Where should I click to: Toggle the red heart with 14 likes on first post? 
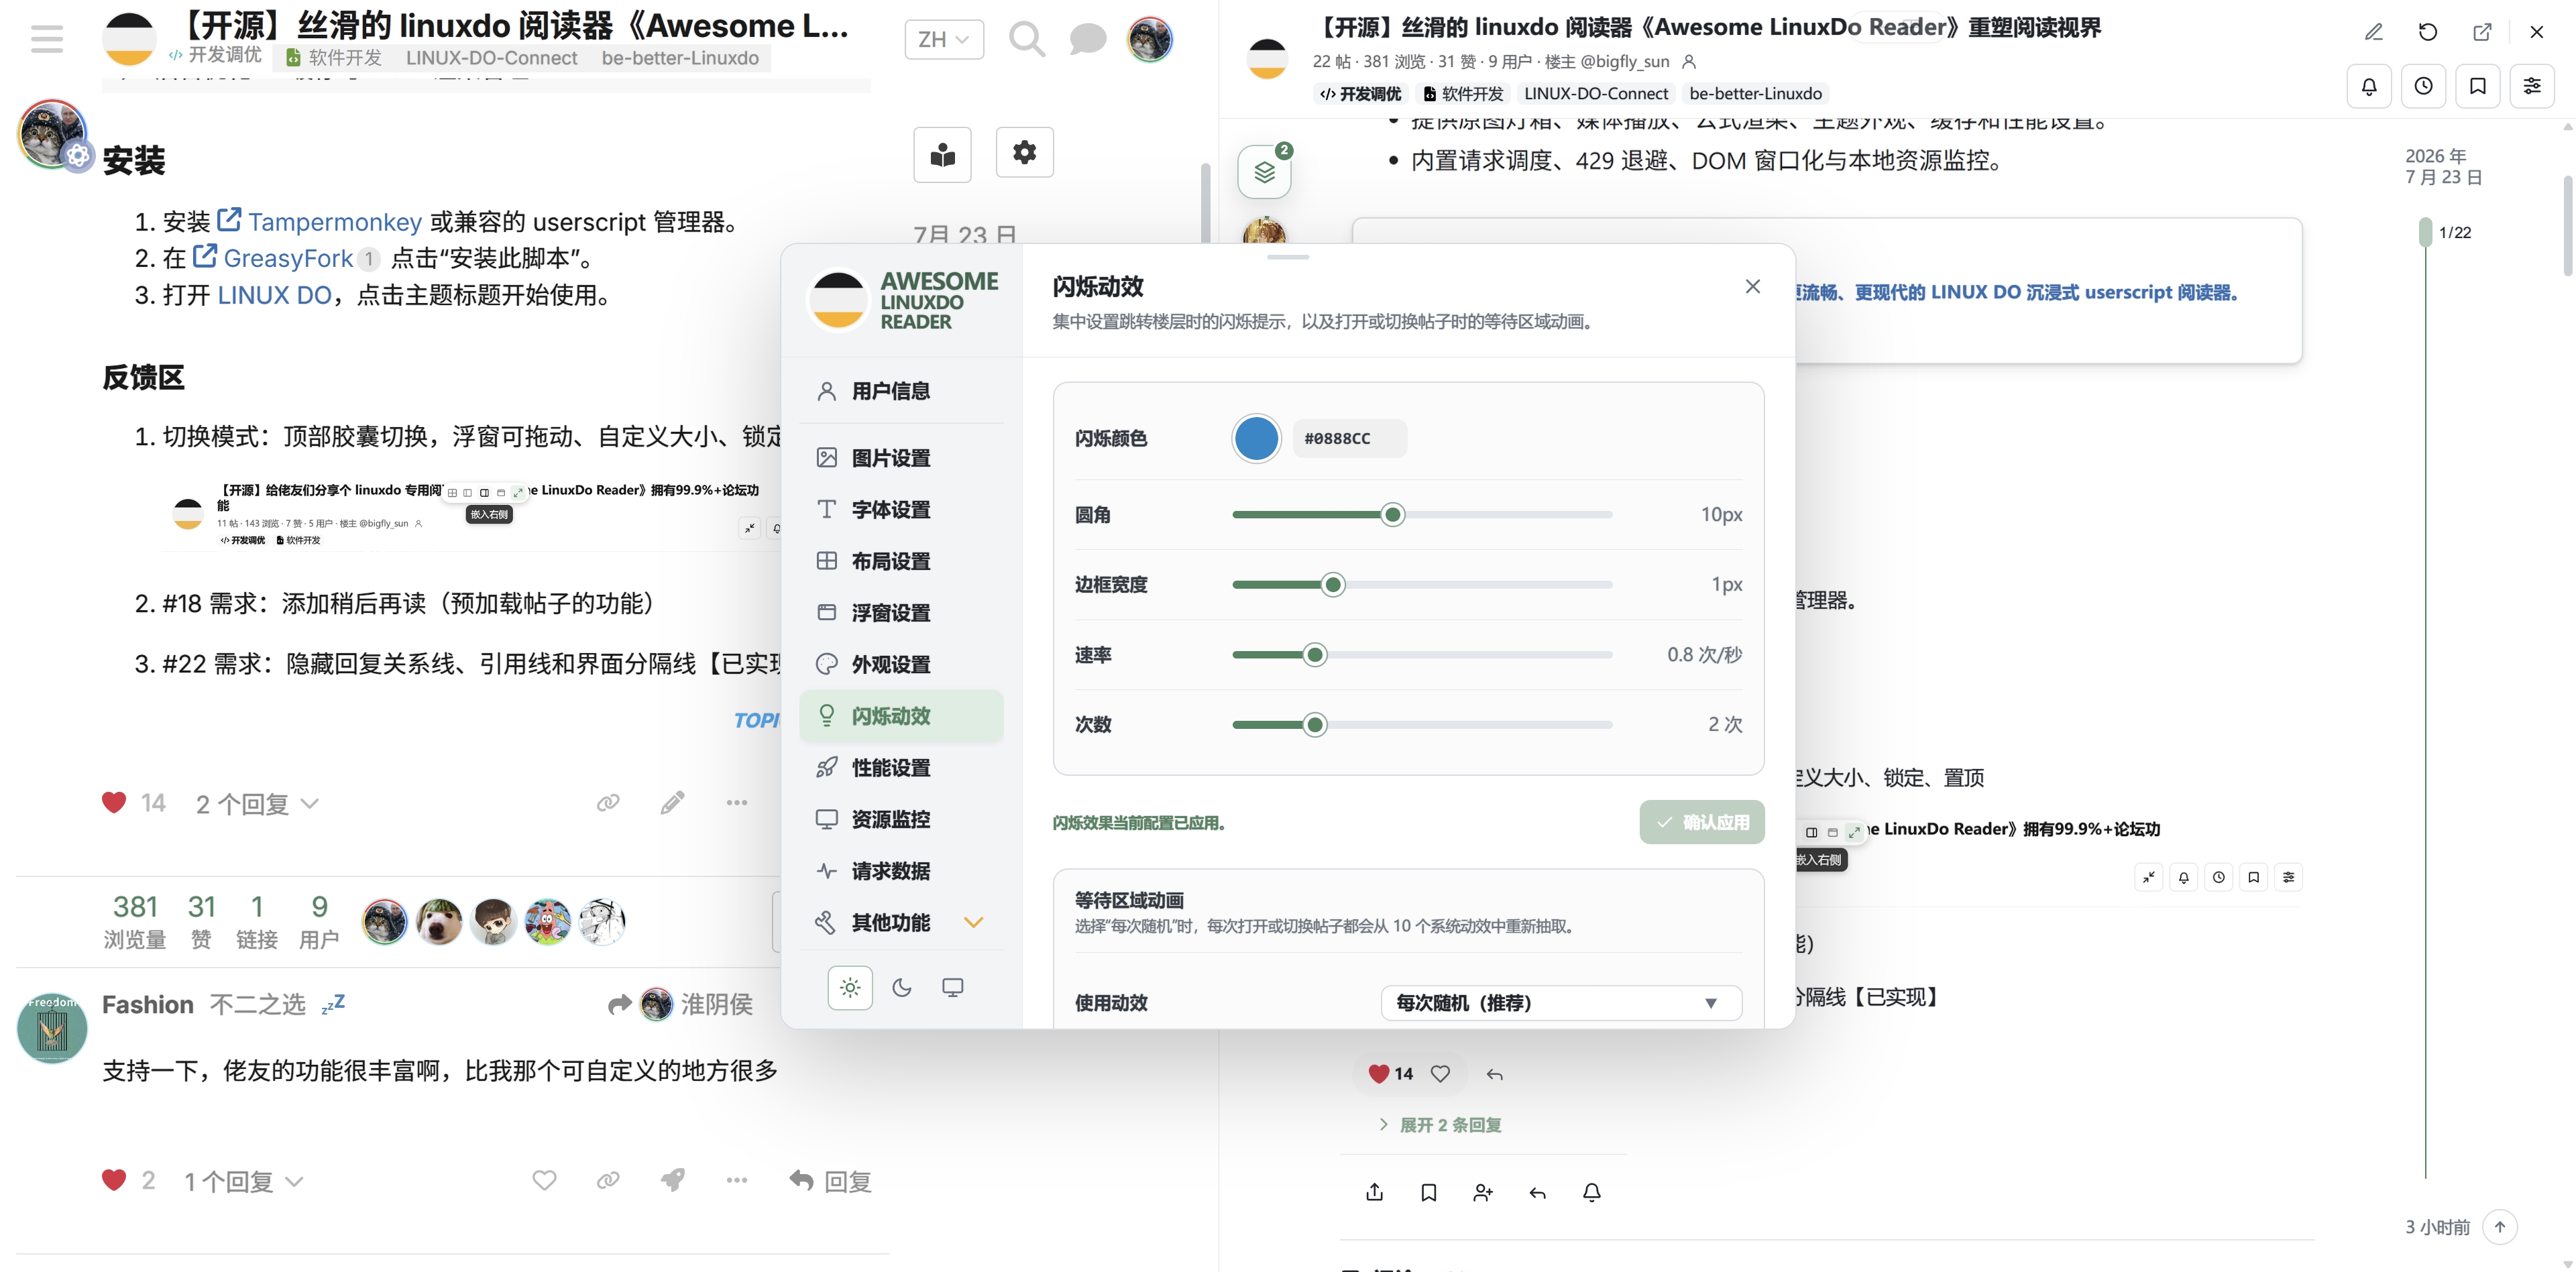(x=114, y=802)
